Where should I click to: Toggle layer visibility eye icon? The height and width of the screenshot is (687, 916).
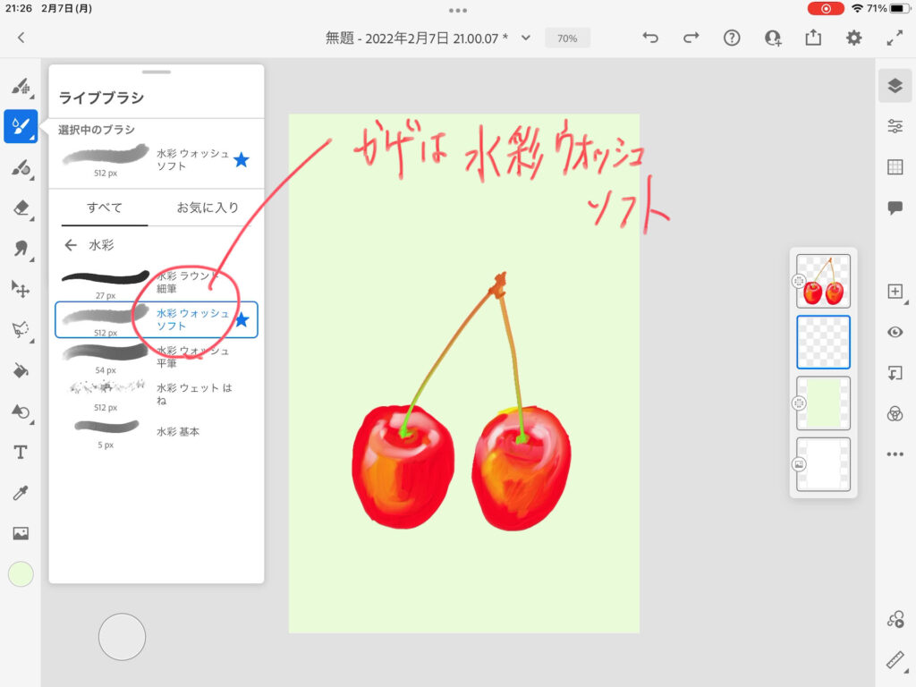coord(895,332)
